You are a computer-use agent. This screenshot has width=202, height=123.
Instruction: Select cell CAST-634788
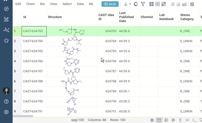coord(34,81)
